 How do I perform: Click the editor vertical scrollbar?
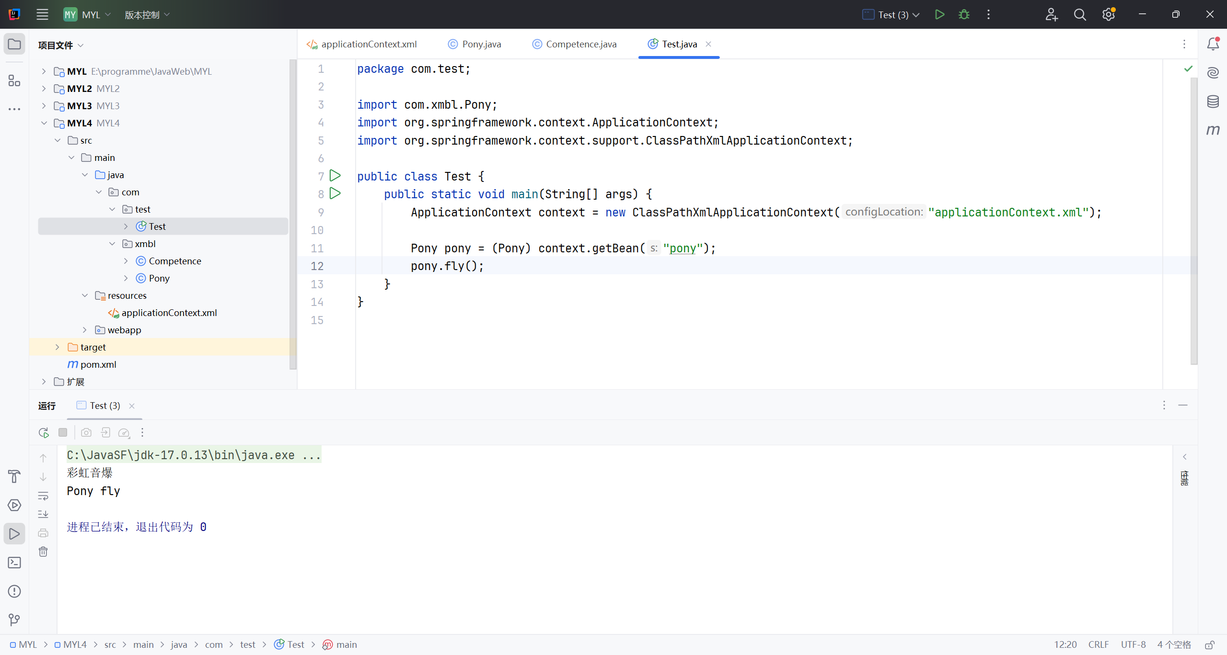pyautogui.click(x=1194, y=220)
